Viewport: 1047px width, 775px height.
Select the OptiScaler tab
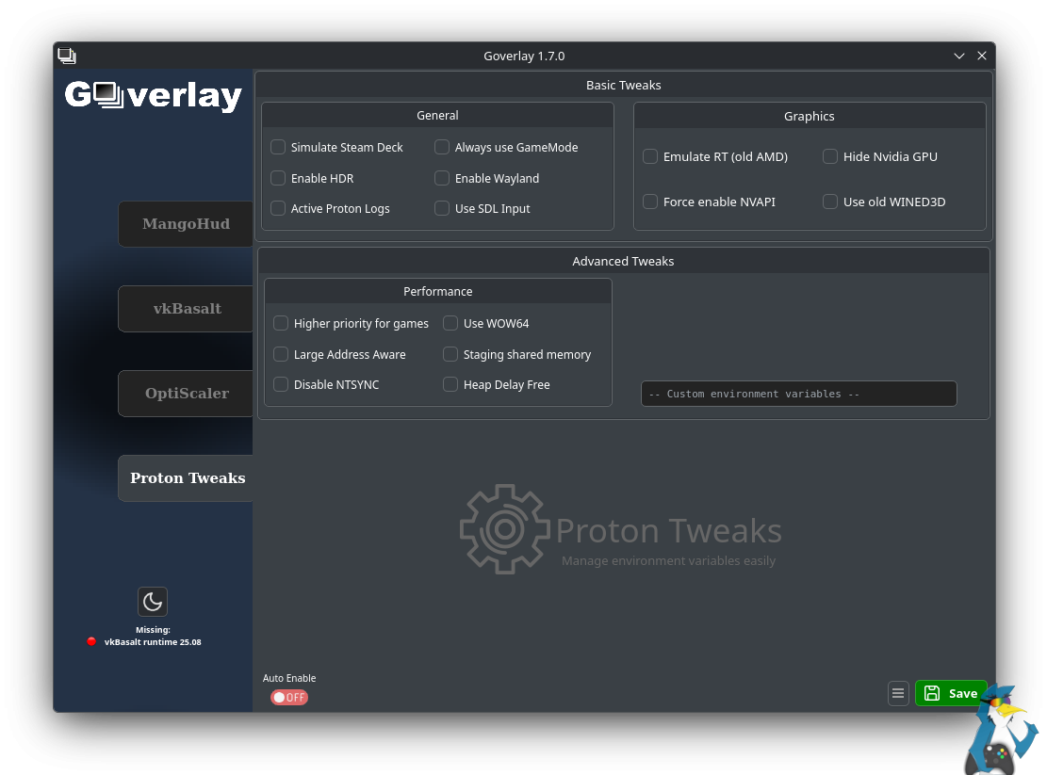(x=187, y=394)
